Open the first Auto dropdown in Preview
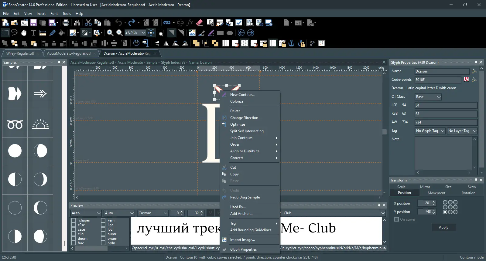The height and width of the screenshot is (261, 486). tap(86, 213)
